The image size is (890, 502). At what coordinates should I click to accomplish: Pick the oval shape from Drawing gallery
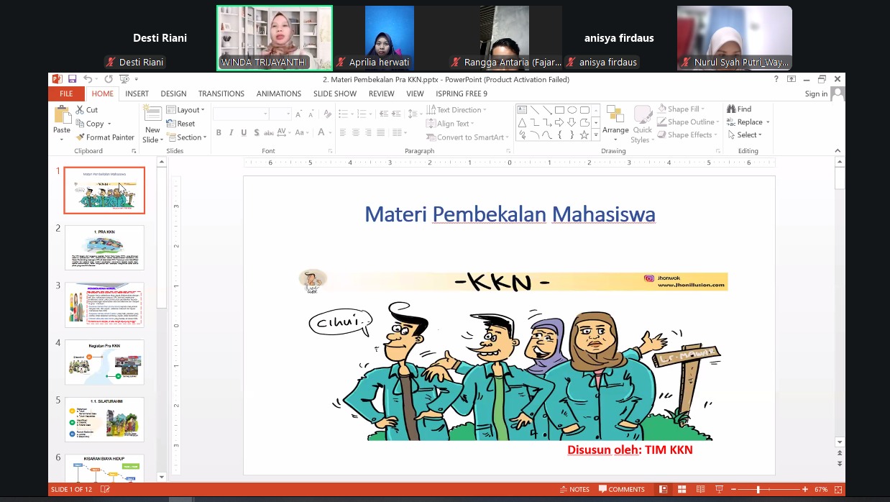pyautogui.click(x=572, y=110)
